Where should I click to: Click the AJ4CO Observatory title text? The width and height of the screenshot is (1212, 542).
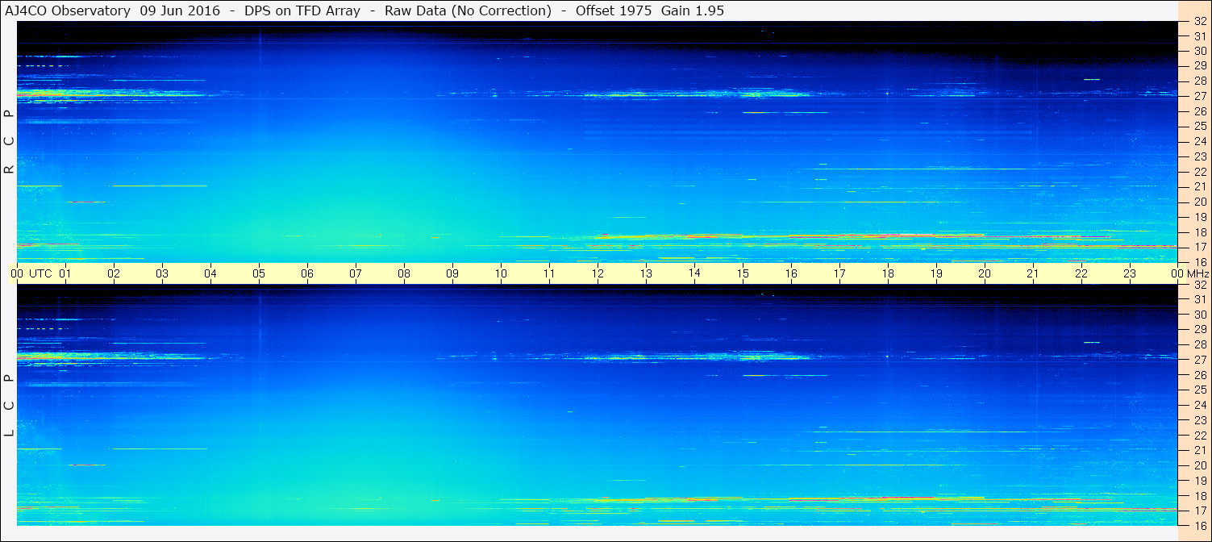pyautogui.click(x=68, y=11)
